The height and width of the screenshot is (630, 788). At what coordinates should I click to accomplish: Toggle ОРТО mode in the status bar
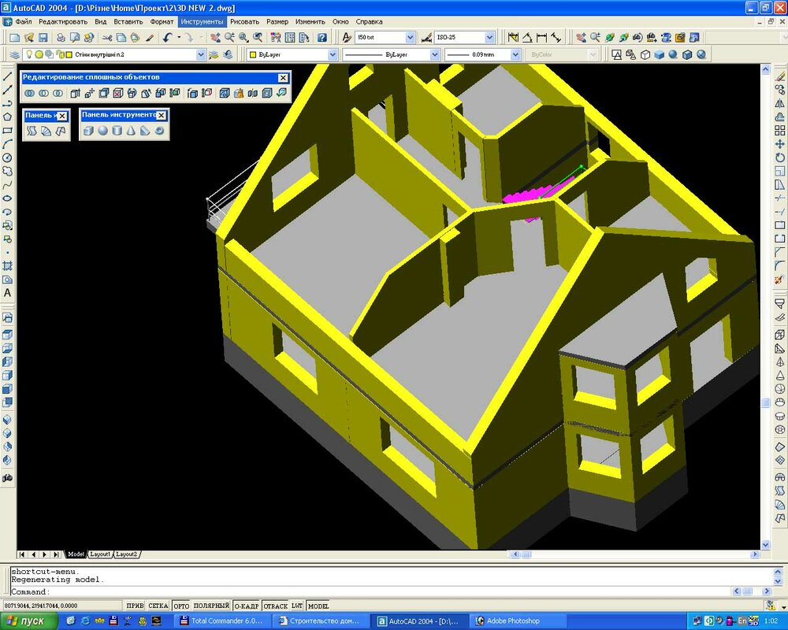[181, 606]
